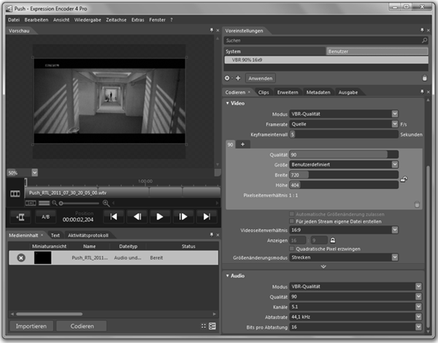Click the Anwenden button

(261, 78)
